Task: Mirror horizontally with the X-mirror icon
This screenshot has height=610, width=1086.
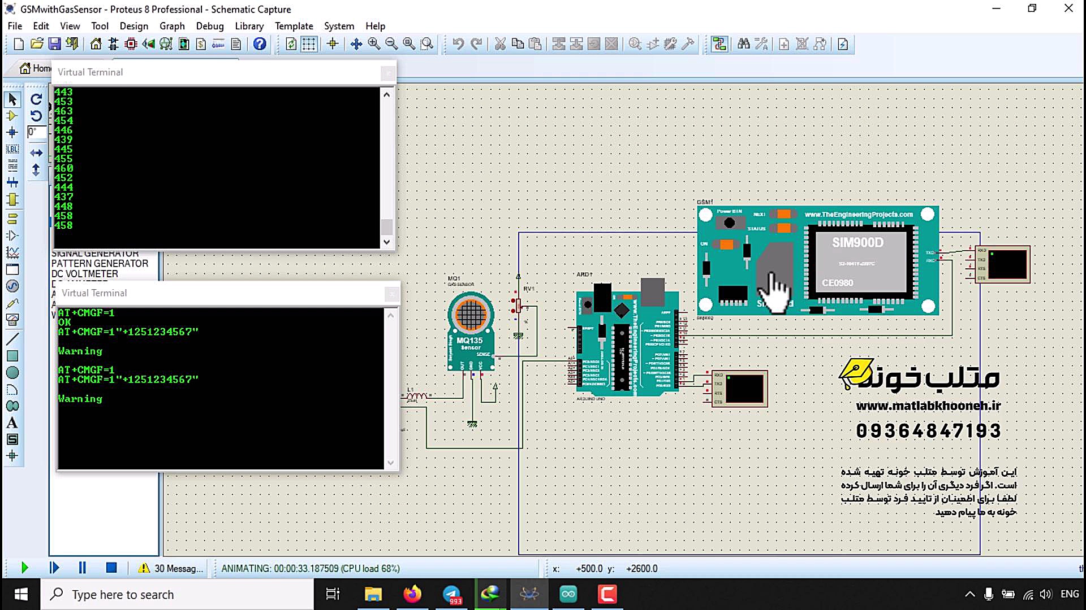Action: 36,153
